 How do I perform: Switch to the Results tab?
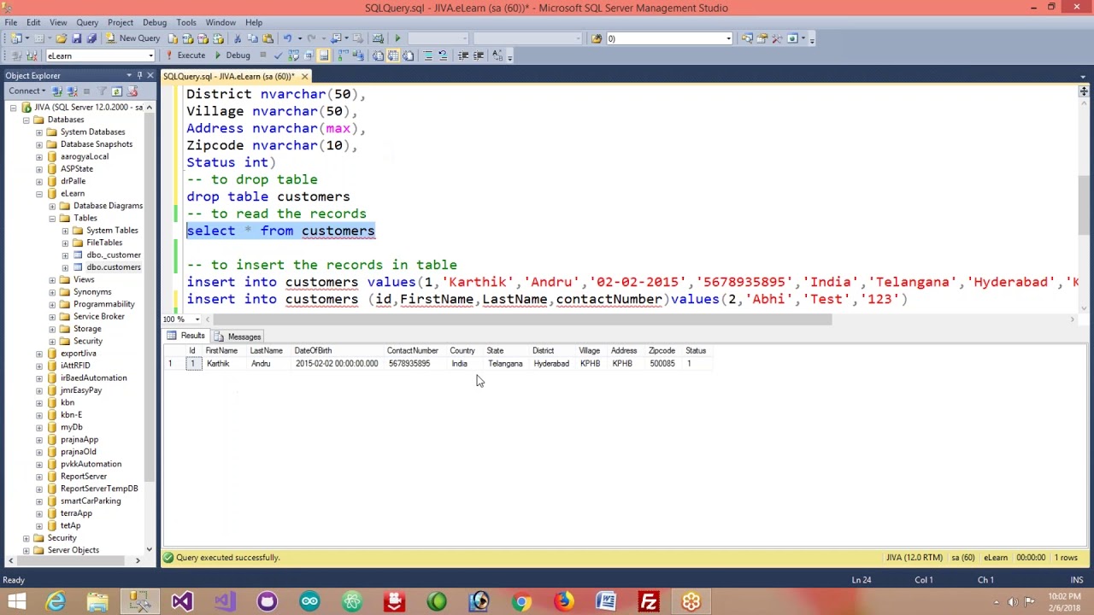186,336
